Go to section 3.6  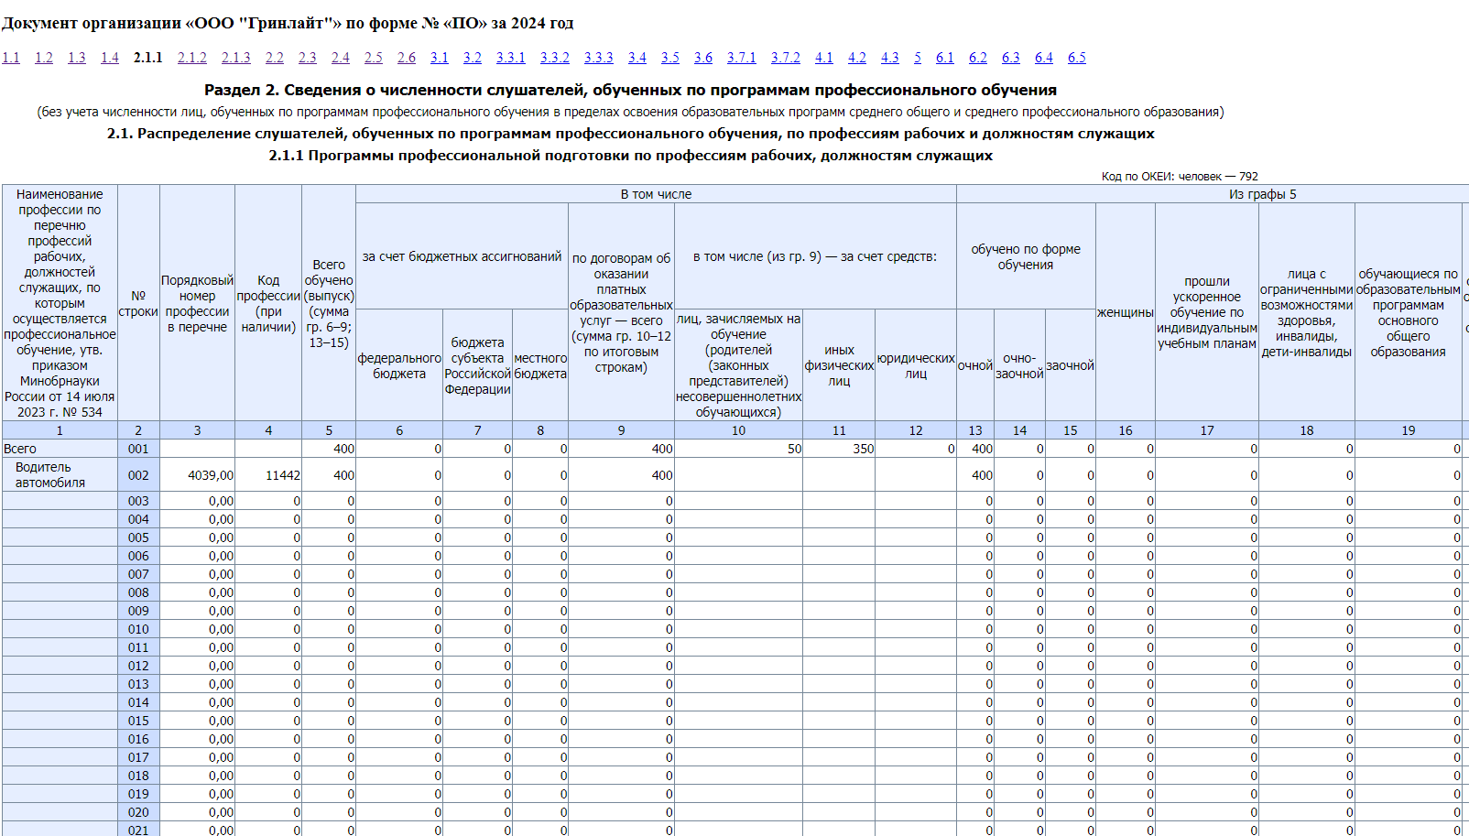[703, 58]
